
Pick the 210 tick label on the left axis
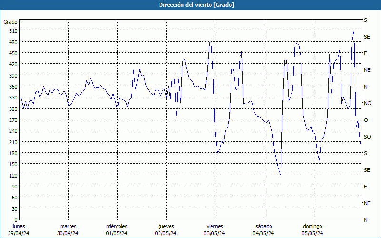click(13, 142)
